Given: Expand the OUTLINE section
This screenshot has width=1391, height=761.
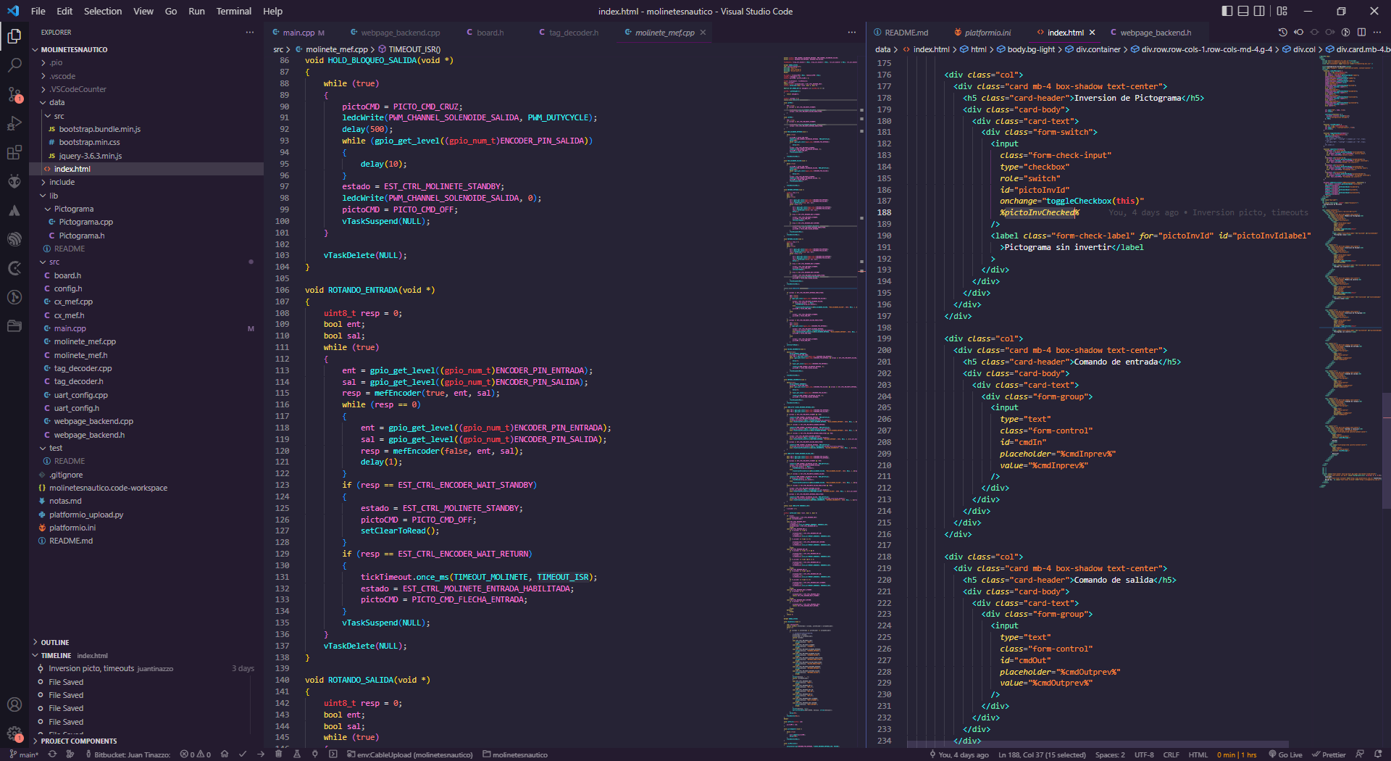Looking at the screenshot, I should 55,642.
